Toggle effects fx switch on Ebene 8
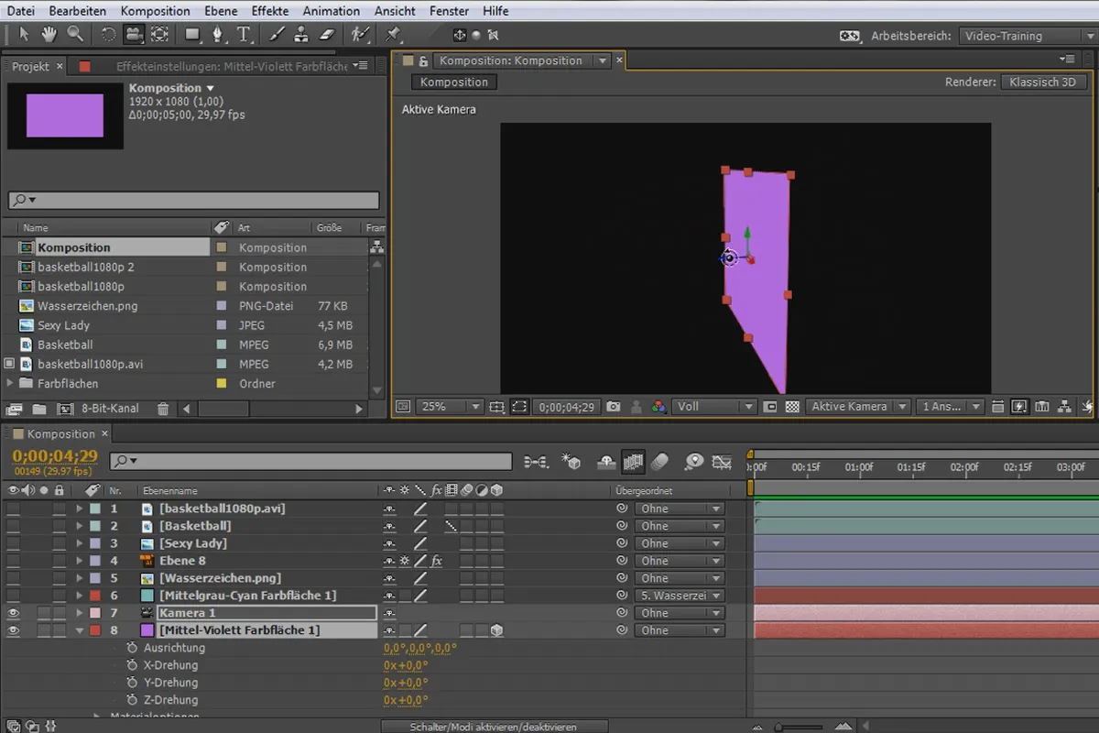Viewport: 1099px width, 733px height. tap(437, 561)
